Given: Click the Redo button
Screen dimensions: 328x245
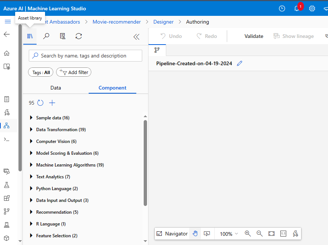Looking at the screenshot, I should pos(207,36).
